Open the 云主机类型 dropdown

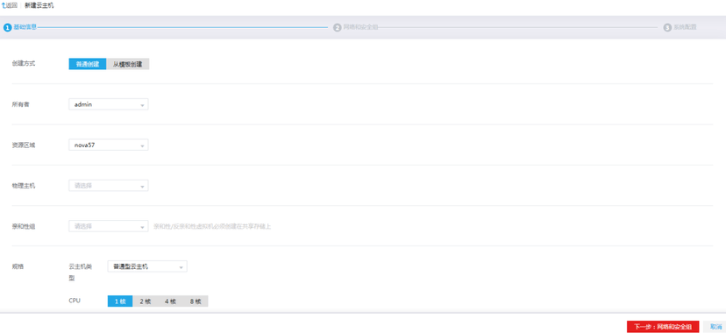tap(147, 266)
